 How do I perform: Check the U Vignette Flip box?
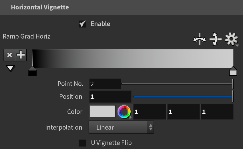pyautogui.click(x=82, y=143)
